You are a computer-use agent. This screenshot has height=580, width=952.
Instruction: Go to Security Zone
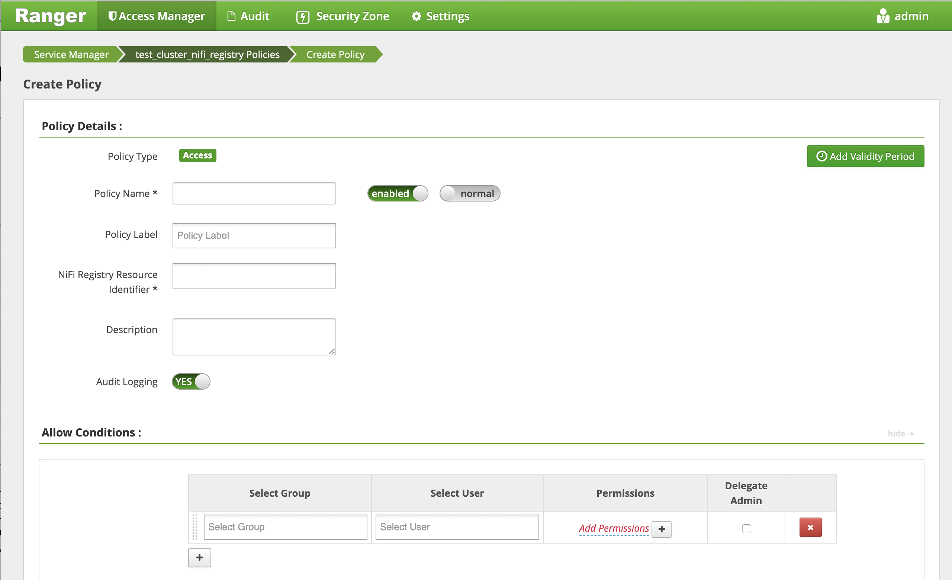pyautogui.click(x=343, y=16)
